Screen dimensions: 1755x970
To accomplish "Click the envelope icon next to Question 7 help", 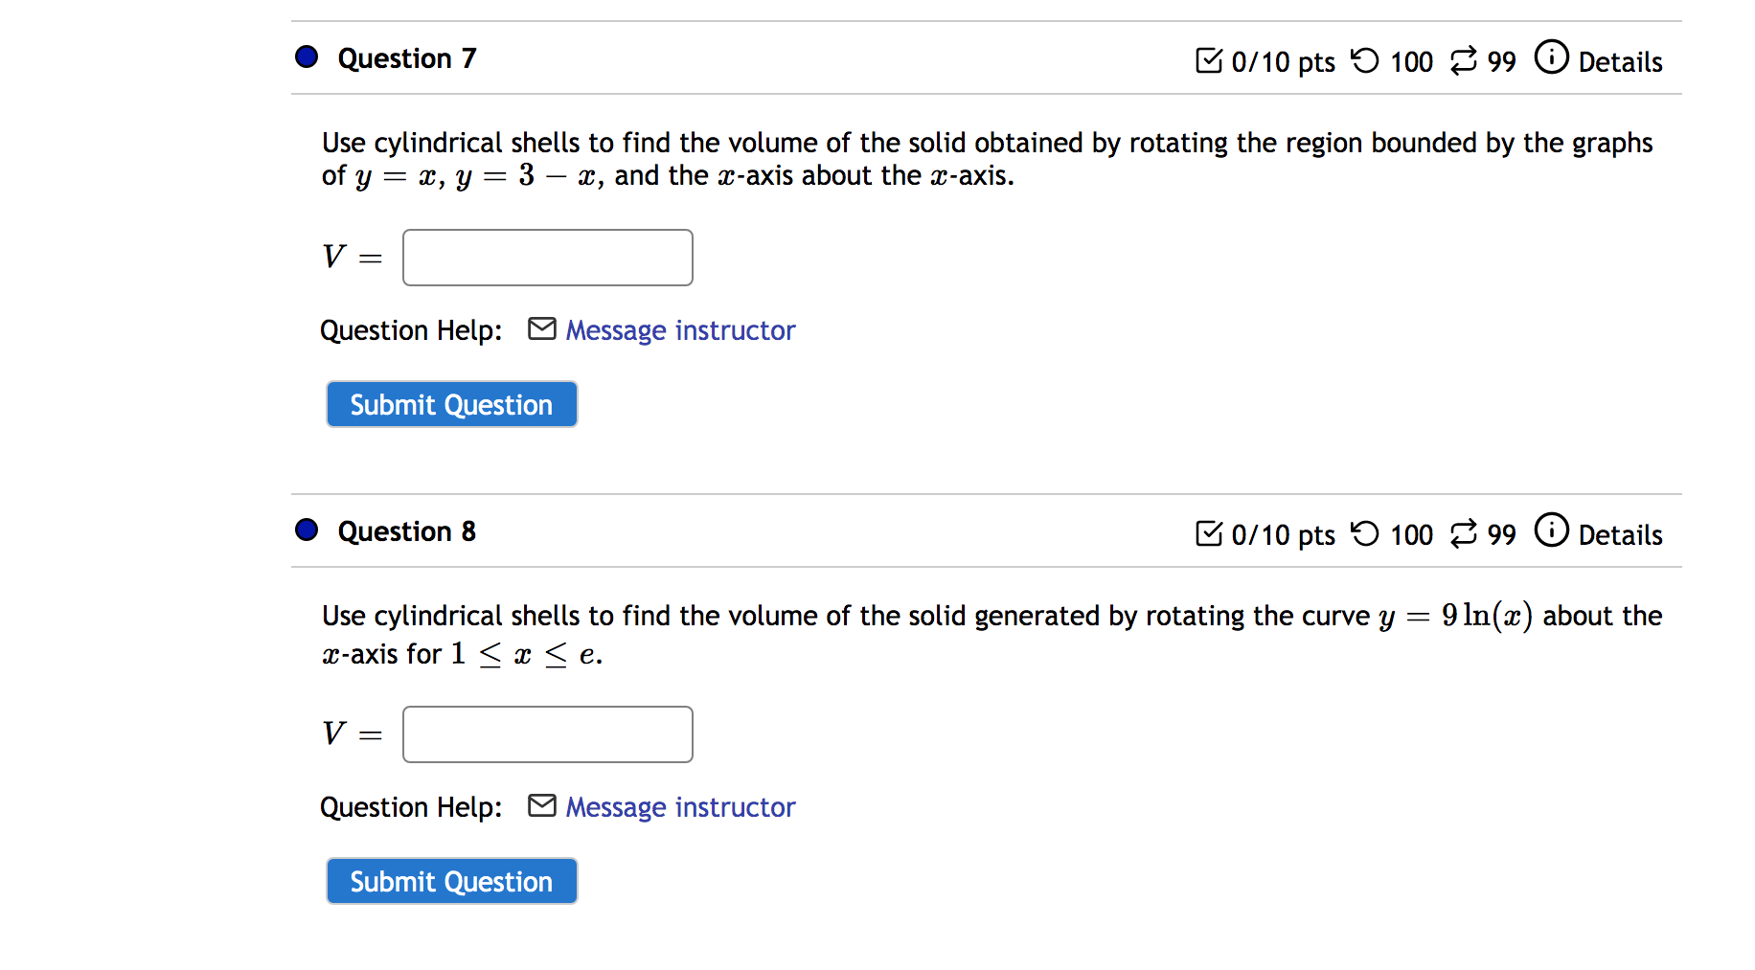I will point(541,328).
